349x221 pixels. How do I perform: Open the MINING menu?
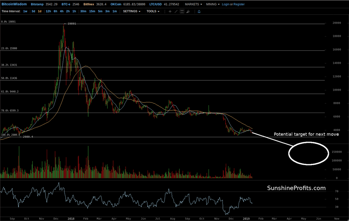(213, 4)
